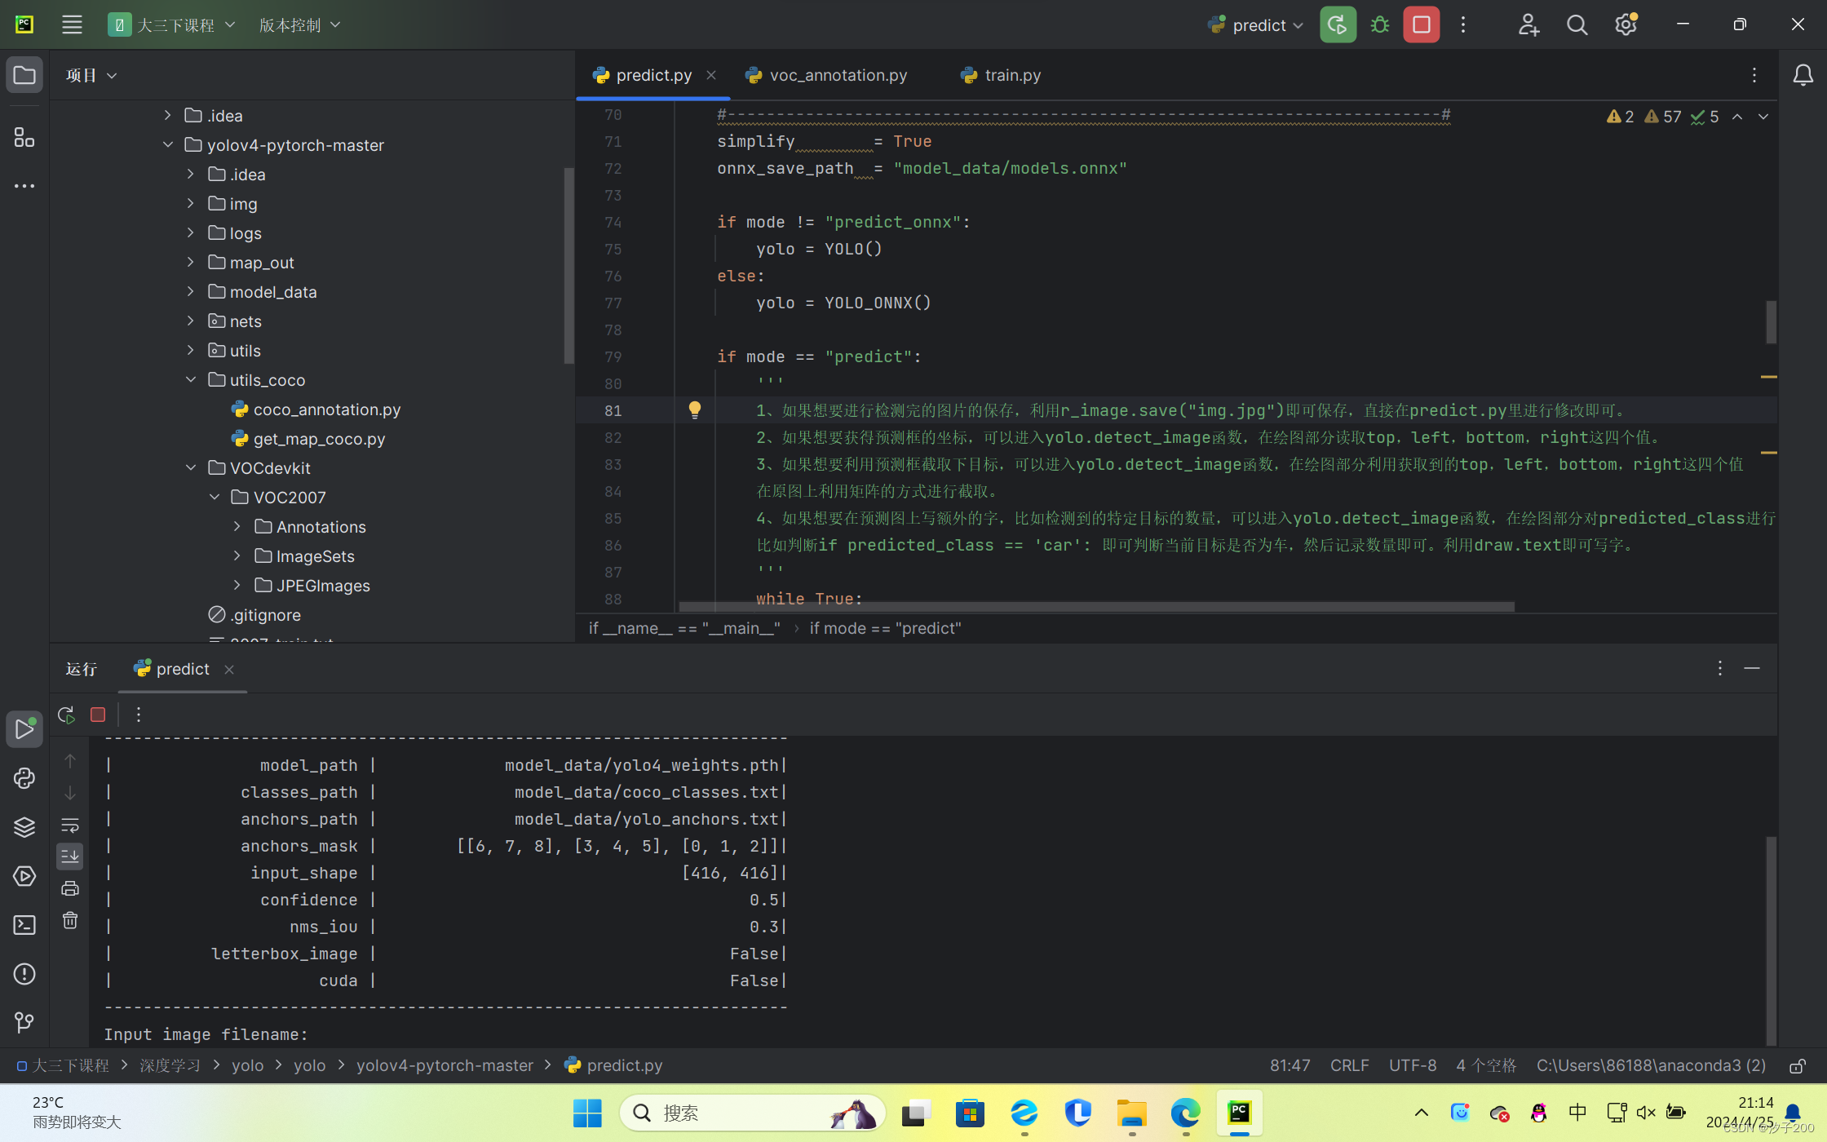1827x1142 pixels.
Task: Click the UTF-8 encoding in status bar
Action: point(1412,1065)
